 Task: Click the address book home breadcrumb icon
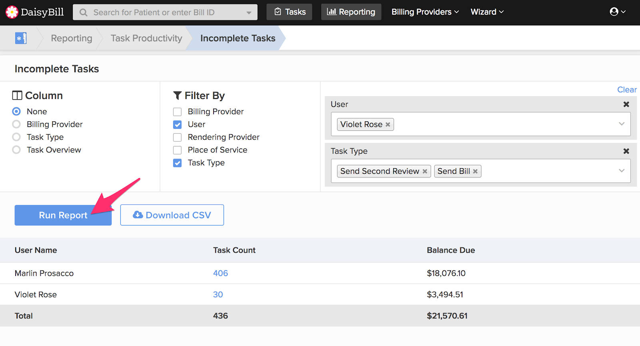(x=21, y=38)
